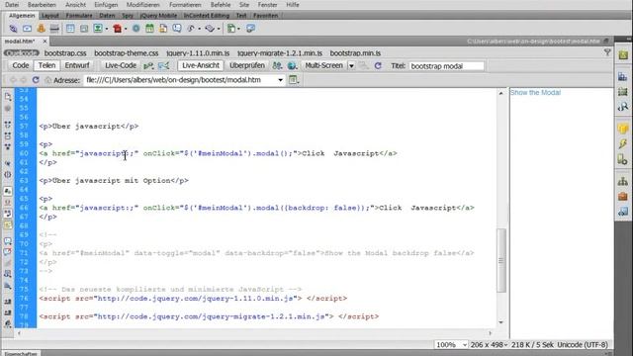This screenshot has height=356, width=633.
Task: Toggle the Überprüfen inspect mode
Action: tap(247, 65)
